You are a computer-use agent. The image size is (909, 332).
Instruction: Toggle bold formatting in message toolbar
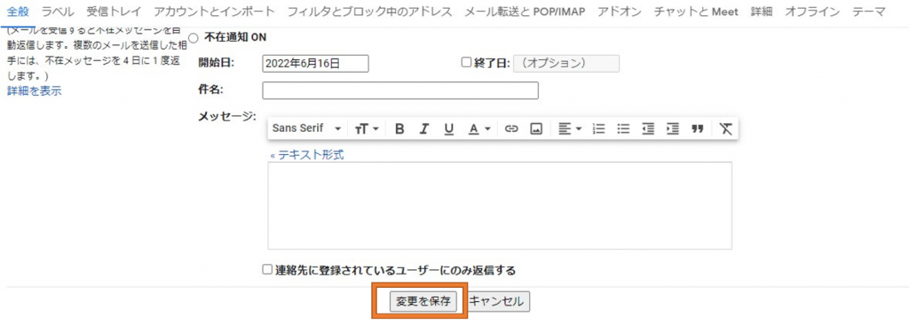point(399,128)
